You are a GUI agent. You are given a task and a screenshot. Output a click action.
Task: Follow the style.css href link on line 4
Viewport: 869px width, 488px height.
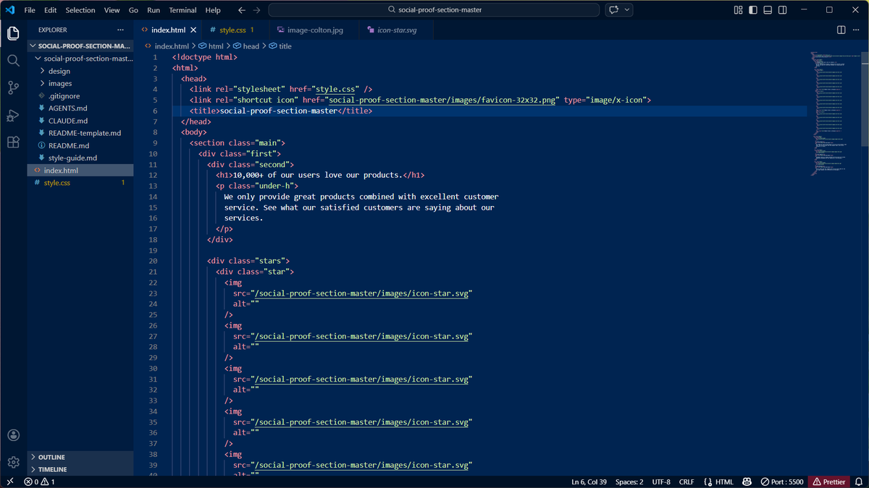337,90
